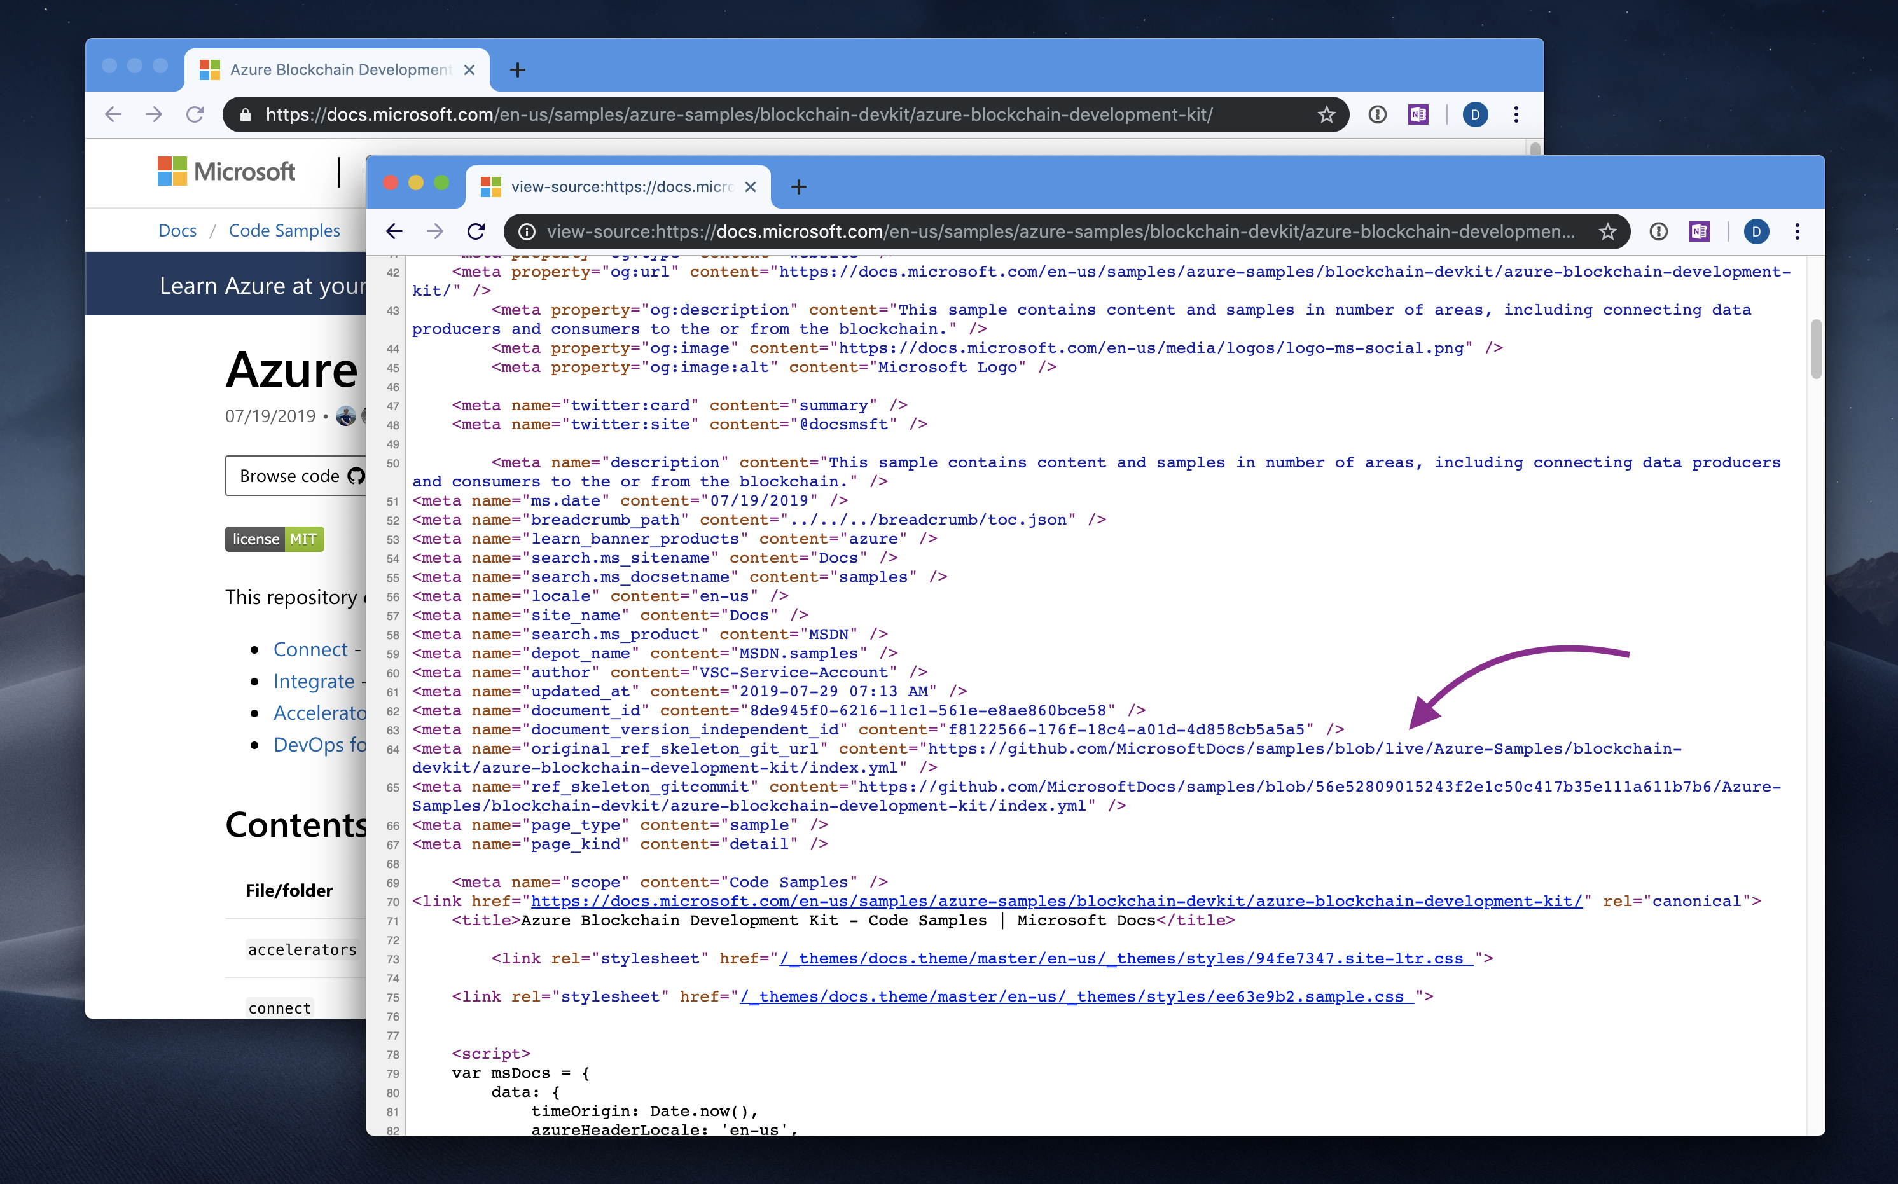The width and height of the screenshot is (1898, 1184).
Task: Click forward arrow in view-source window
Action: click(x=434, y=232)
